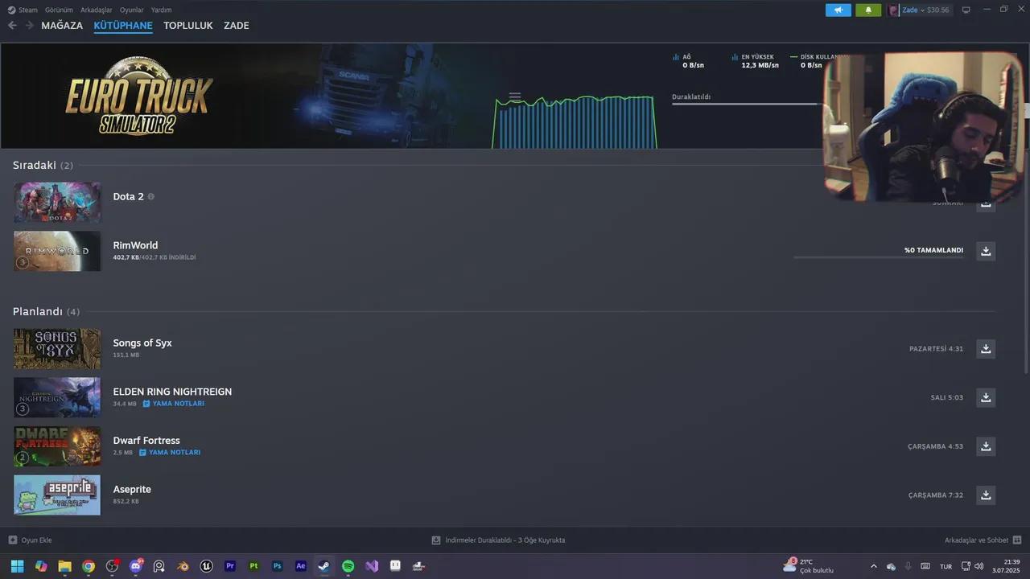Click the Dota 2 title
The width and height of the screenshot is (1030, 579).
point(128,196)
